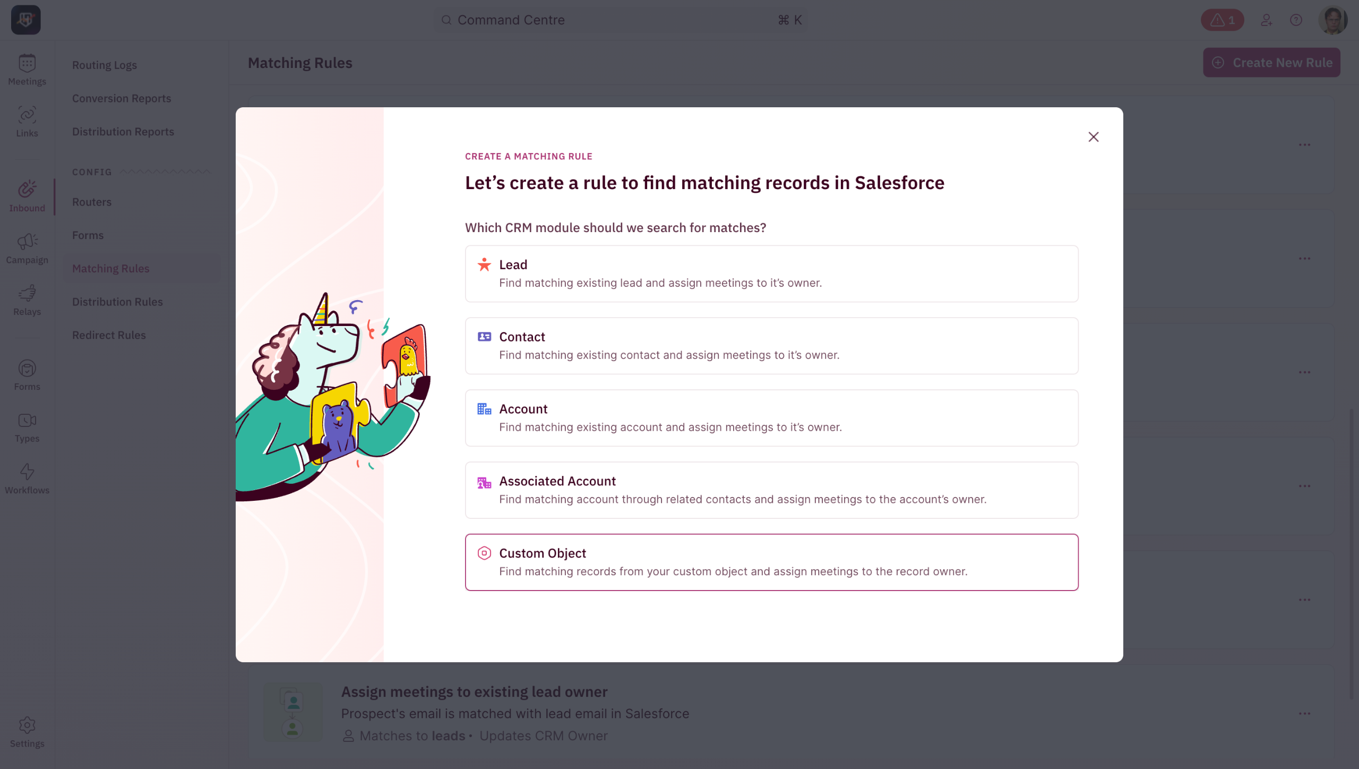Viewport: 1359px width, 769px height.
Task: Go to Links in the sidebar
Action: coord(27,122)
